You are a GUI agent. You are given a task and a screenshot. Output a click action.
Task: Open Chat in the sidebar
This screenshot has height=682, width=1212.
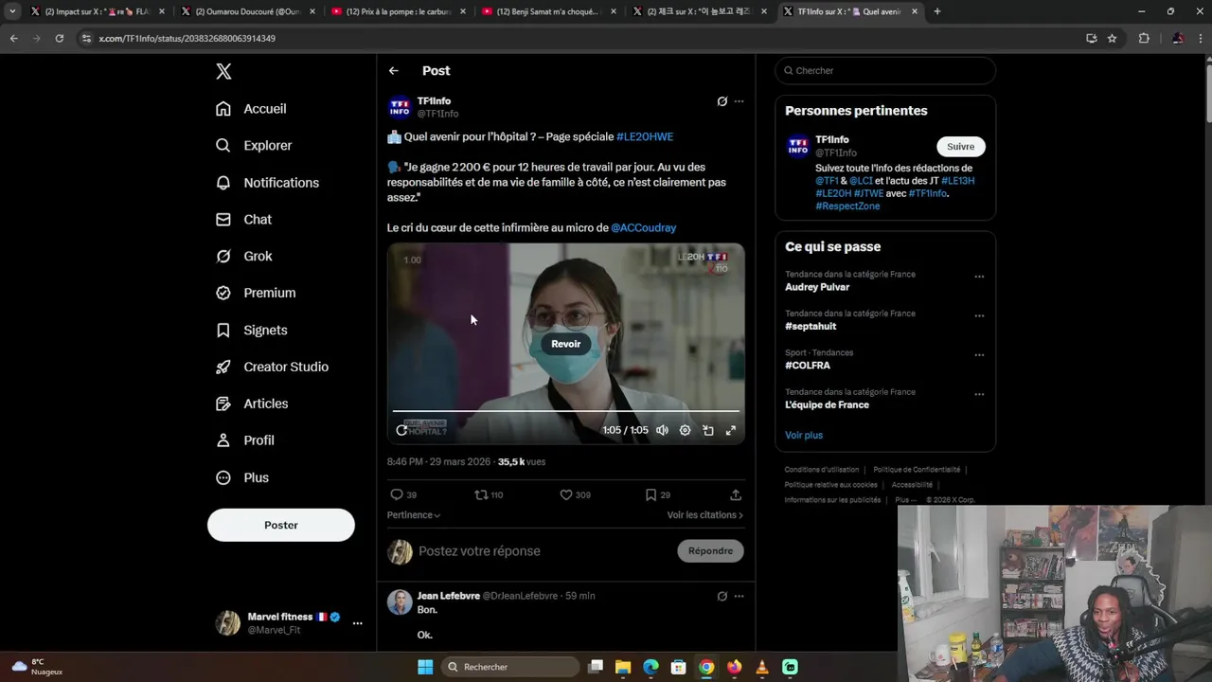243,220
